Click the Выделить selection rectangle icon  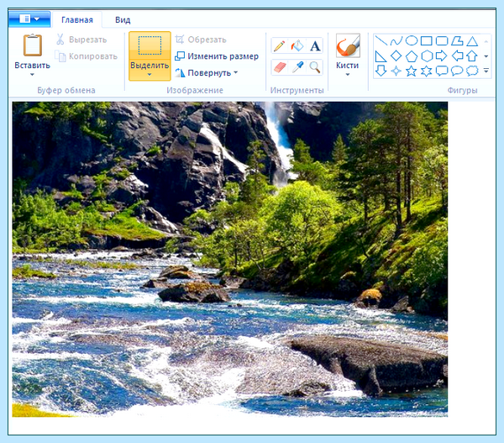point(150,45)
